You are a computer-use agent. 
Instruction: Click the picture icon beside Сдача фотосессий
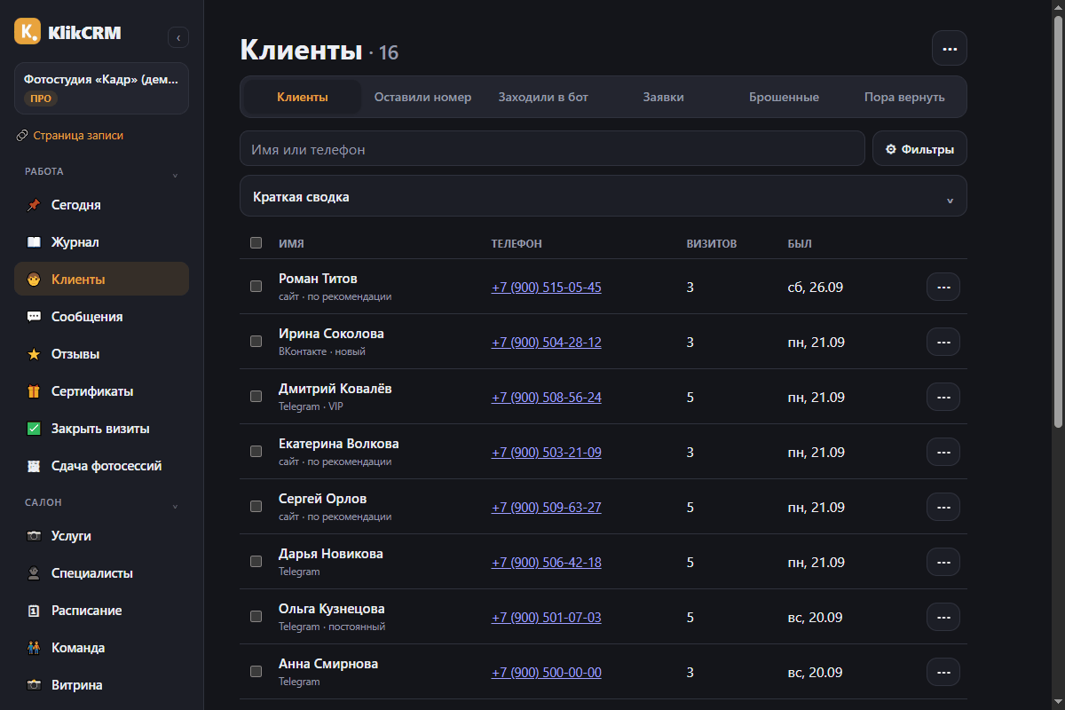(34, 466)
